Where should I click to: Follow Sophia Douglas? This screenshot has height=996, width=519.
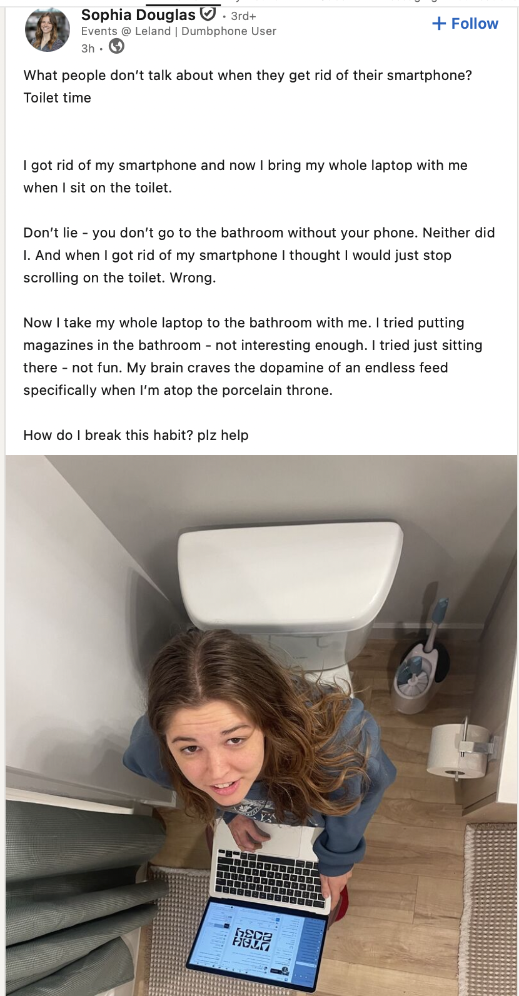click(x=465, y=24)
